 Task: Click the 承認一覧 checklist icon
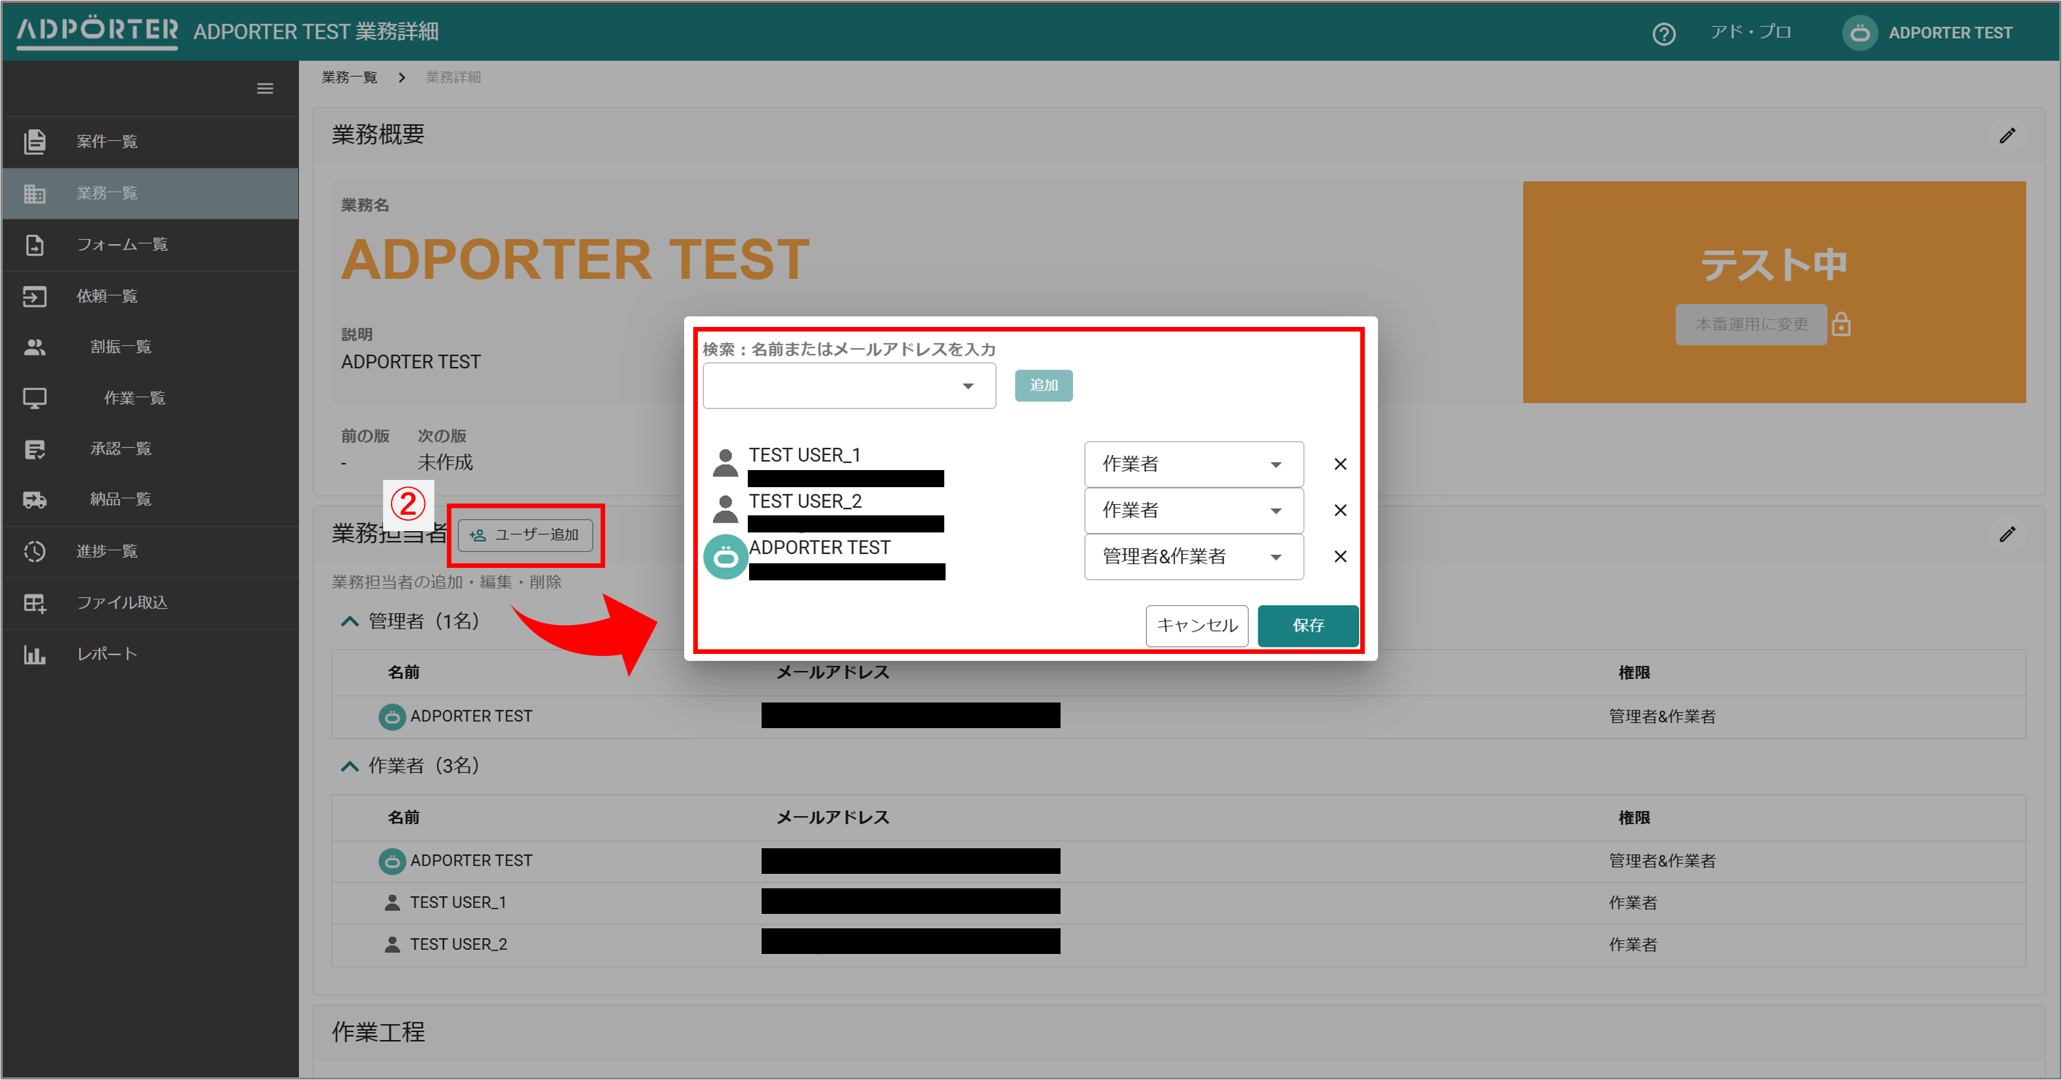pyautogui.click(x=34, y=450)
